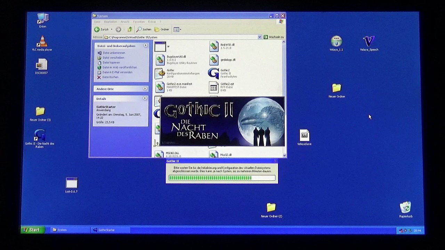Viewport: 445px width, 250px height.
Task: Click 'Datei umbenennen' task link
Action: 114,53
